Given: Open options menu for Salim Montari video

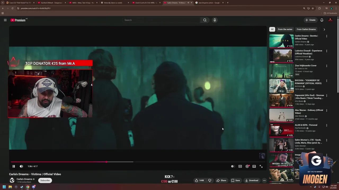Looking at the screenshot, I should pos(327,140).
